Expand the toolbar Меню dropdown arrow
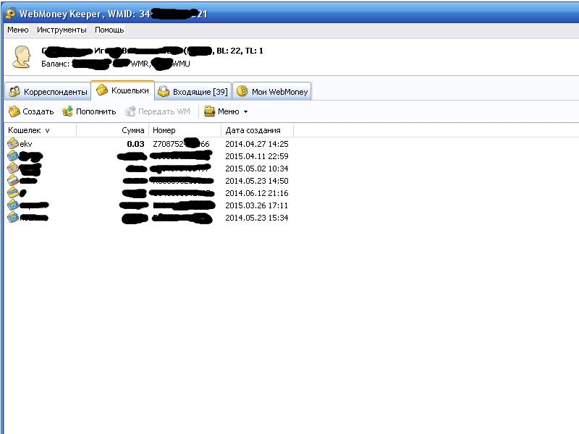579x434 pixels. (245, 112)
